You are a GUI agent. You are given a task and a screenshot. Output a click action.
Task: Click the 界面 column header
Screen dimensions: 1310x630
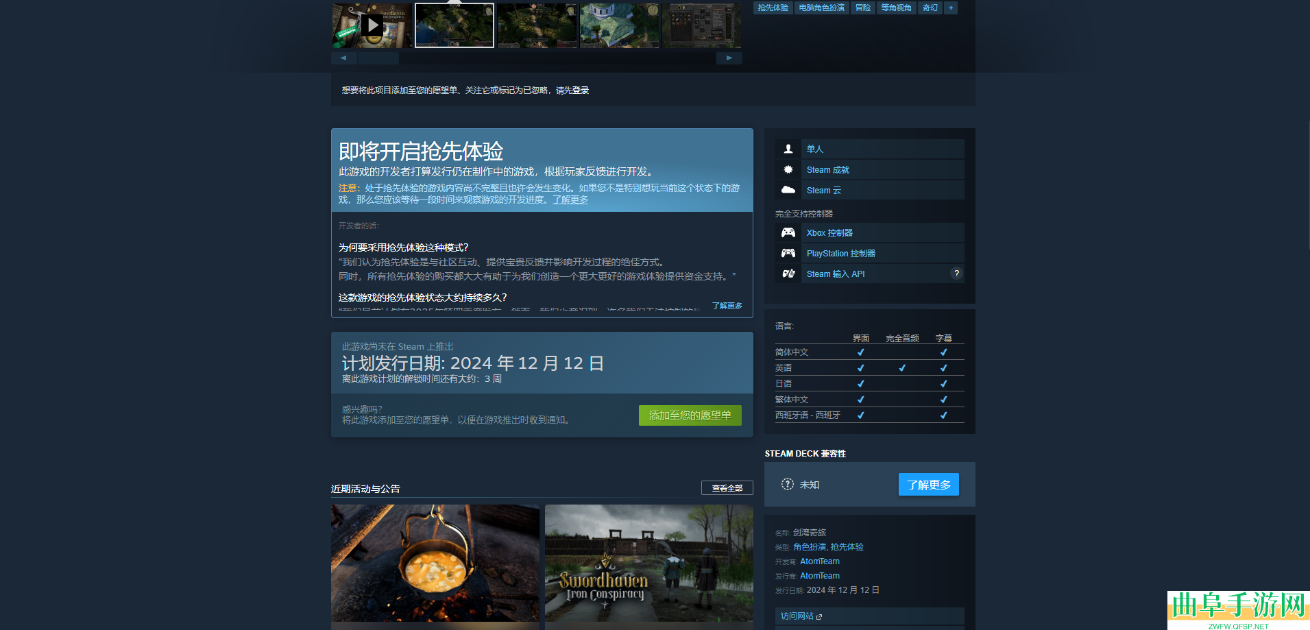point(861,339)
